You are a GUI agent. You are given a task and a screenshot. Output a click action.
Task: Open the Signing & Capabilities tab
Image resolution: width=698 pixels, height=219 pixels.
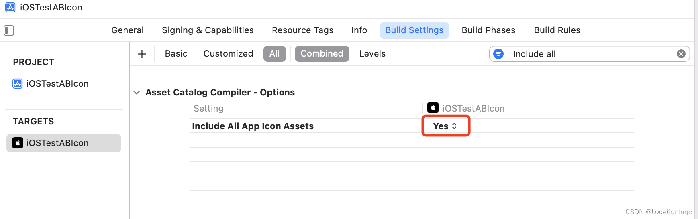[x=208, y=30]
